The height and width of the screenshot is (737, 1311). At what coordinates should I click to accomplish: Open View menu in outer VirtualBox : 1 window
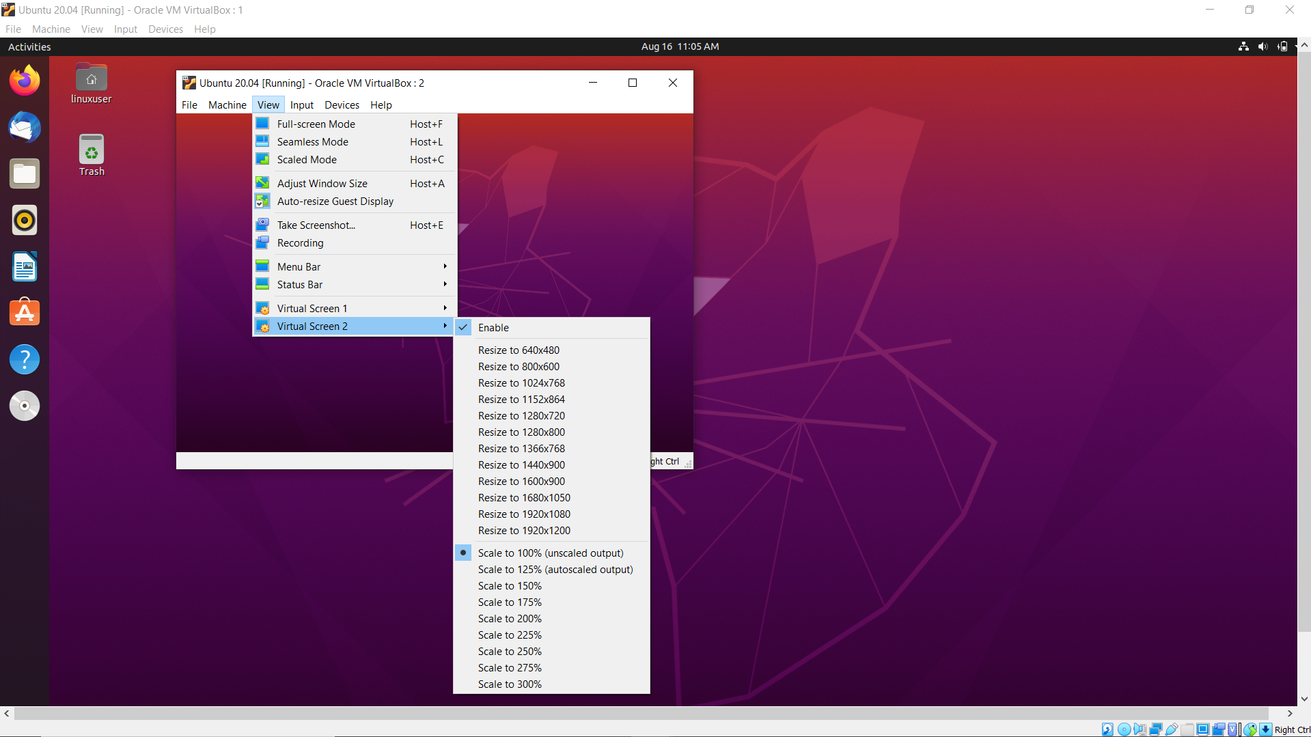click(92, 29)
